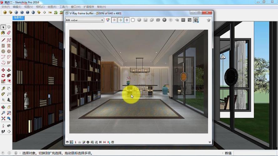278x156 pixels.
Task: Toggle the blue channel B button
Action: click(x=127, y=20)
